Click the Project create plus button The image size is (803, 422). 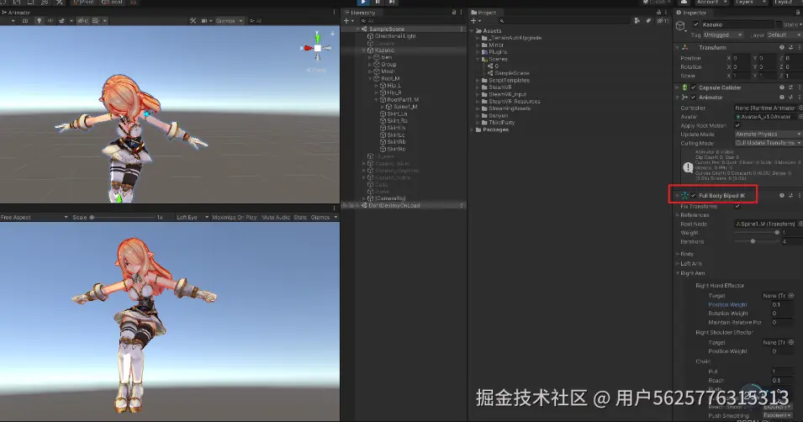tap(475, 21)
